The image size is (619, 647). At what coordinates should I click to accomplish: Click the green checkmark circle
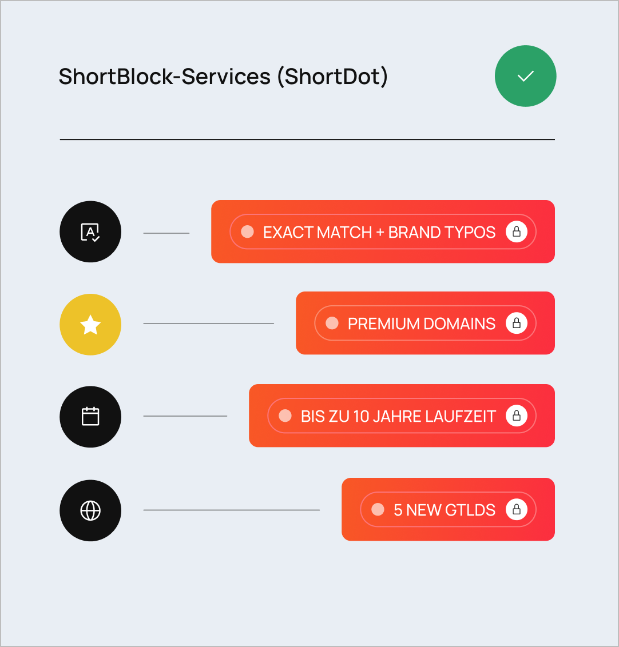coord(525,76)
